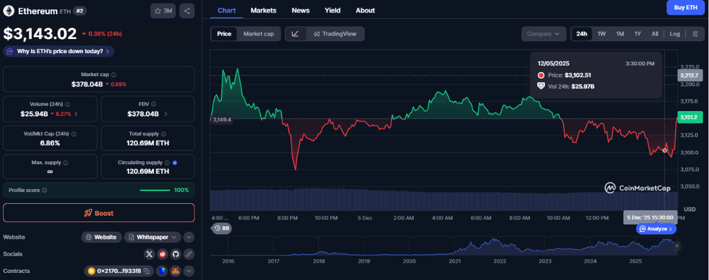The width and height of the screenshot is (709, 280).
Task: Expand the FDV details arrow
Action: 165,114
